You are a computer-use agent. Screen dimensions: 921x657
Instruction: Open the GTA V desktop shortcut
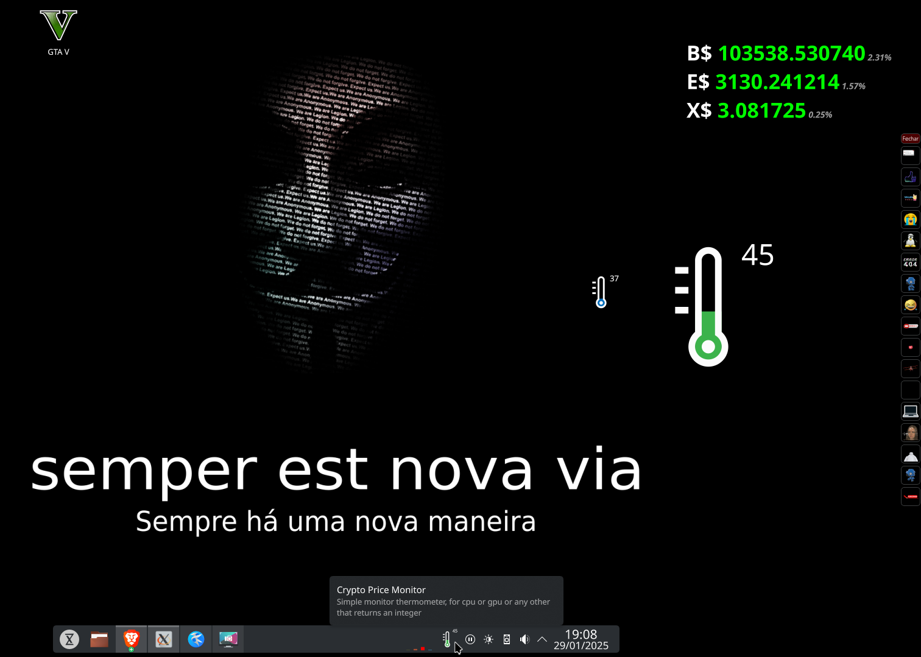[x=58, y=33]
